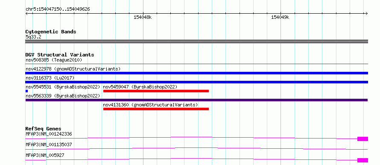Click the nsv5563339 (ByrskaBishop2022) label
380x165 pixels.
click(x=63, y=96)
